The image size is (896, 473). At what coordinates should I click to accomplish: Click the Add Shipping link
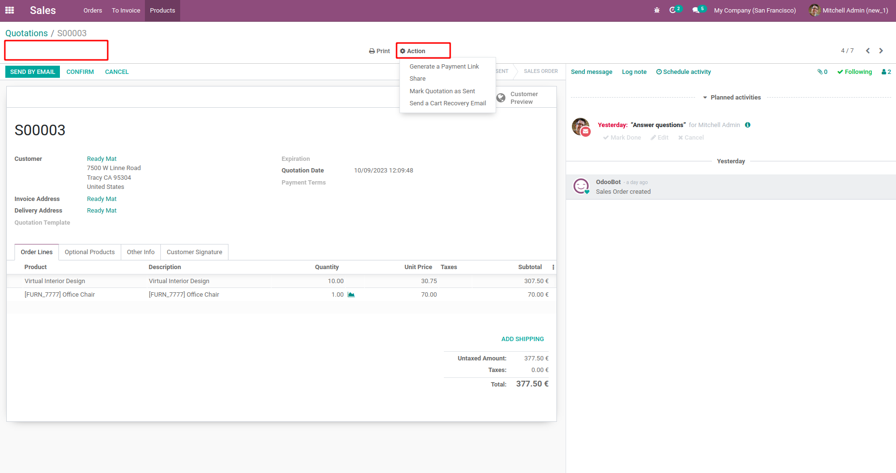pyautogui.click(x=522, y=339)
